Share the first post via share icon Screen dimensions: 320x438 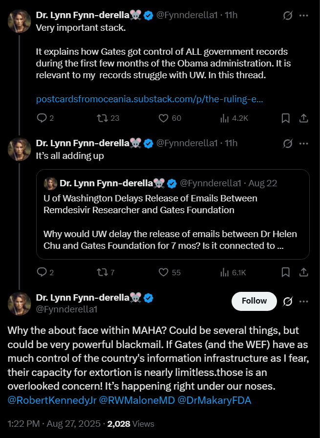(x=303, y=118)
